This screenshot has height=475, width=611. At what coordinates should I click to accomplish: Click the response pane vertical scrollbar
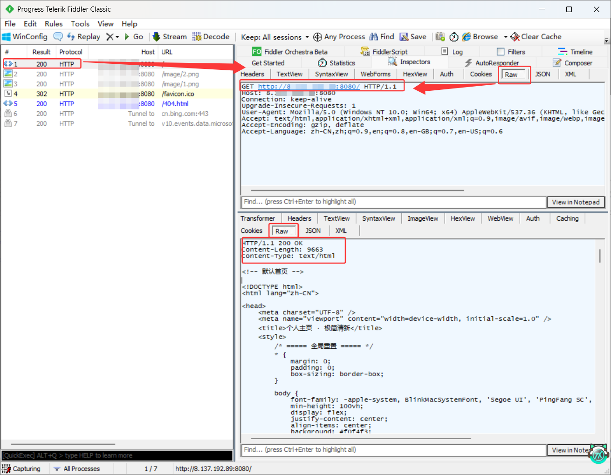[x=600, y=256]
